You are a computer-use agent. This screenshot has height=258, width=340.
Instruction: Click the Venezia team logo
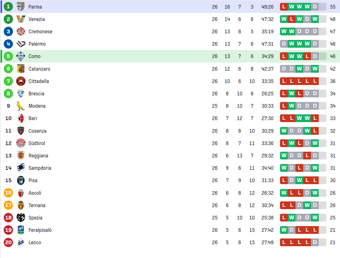(x=21, y=19)
